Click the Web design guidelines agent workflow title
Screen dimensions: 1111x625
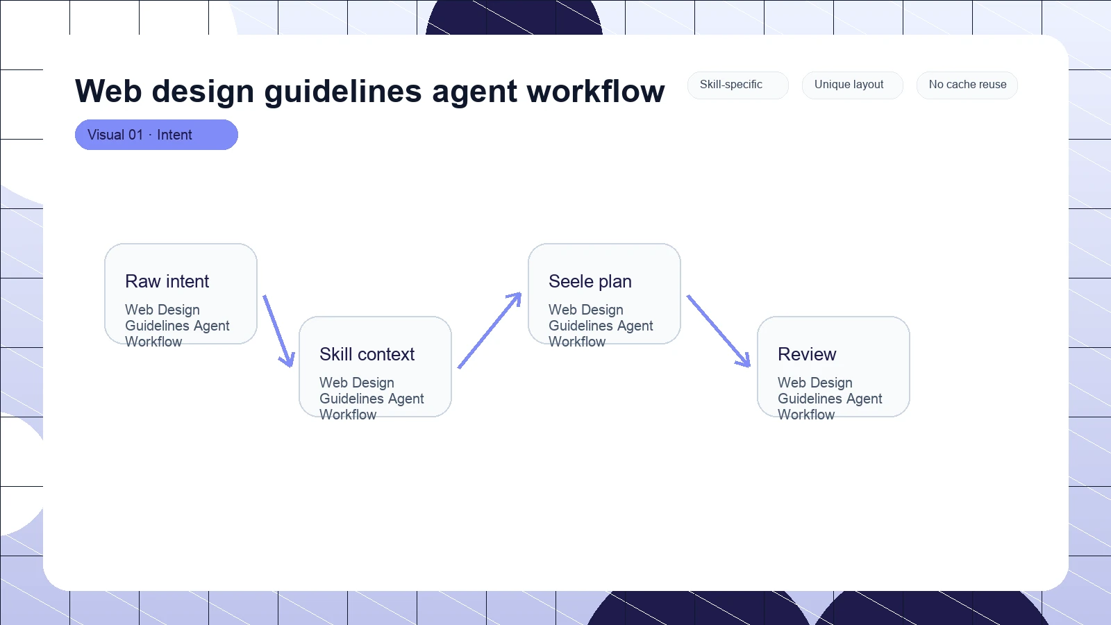[369, 91]
